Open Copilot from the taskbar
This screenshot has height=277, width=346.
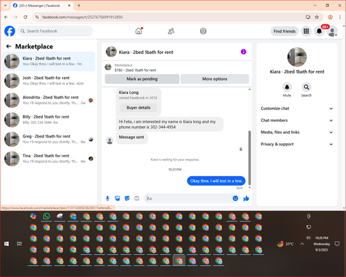click(33, 216)
